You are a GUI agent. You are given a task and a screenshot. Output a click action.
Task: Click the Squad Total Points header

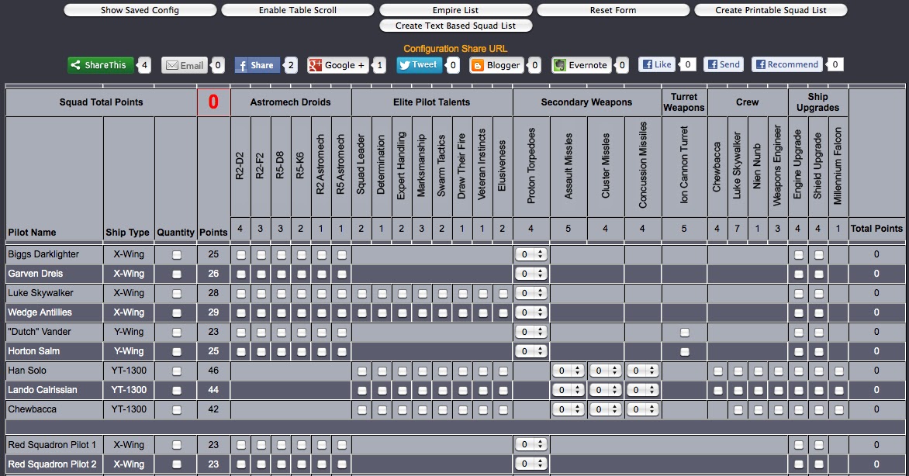[101, 102]
